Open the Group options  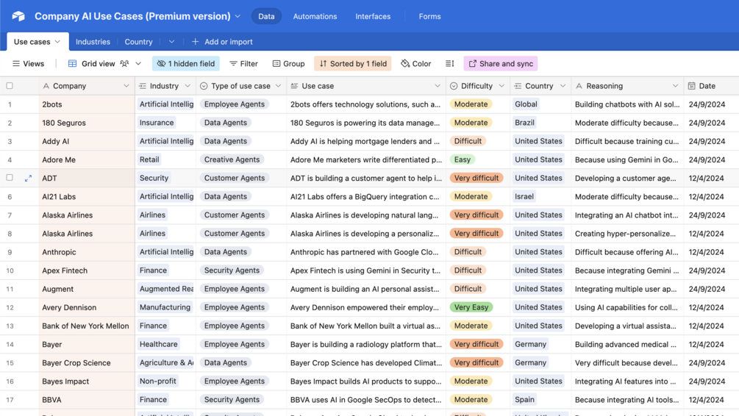click(x=288, y=64)
